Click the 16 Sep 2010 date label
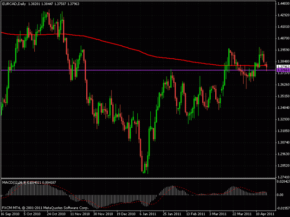Image resolution: width=290 pixels, height=217 pixels. coord(10,214)
